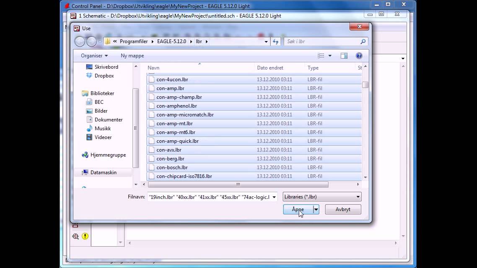
Task: Open the Åpne button split dropdown arrow
Action: tap(316, 209)
